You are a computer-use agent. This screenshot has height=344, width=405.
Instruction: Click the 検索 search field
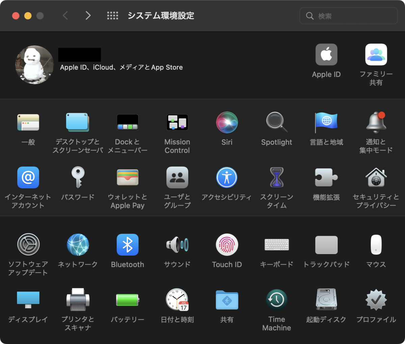(349, 16)
